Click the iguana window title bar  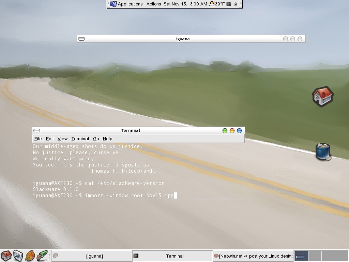[x=191, y=39]
